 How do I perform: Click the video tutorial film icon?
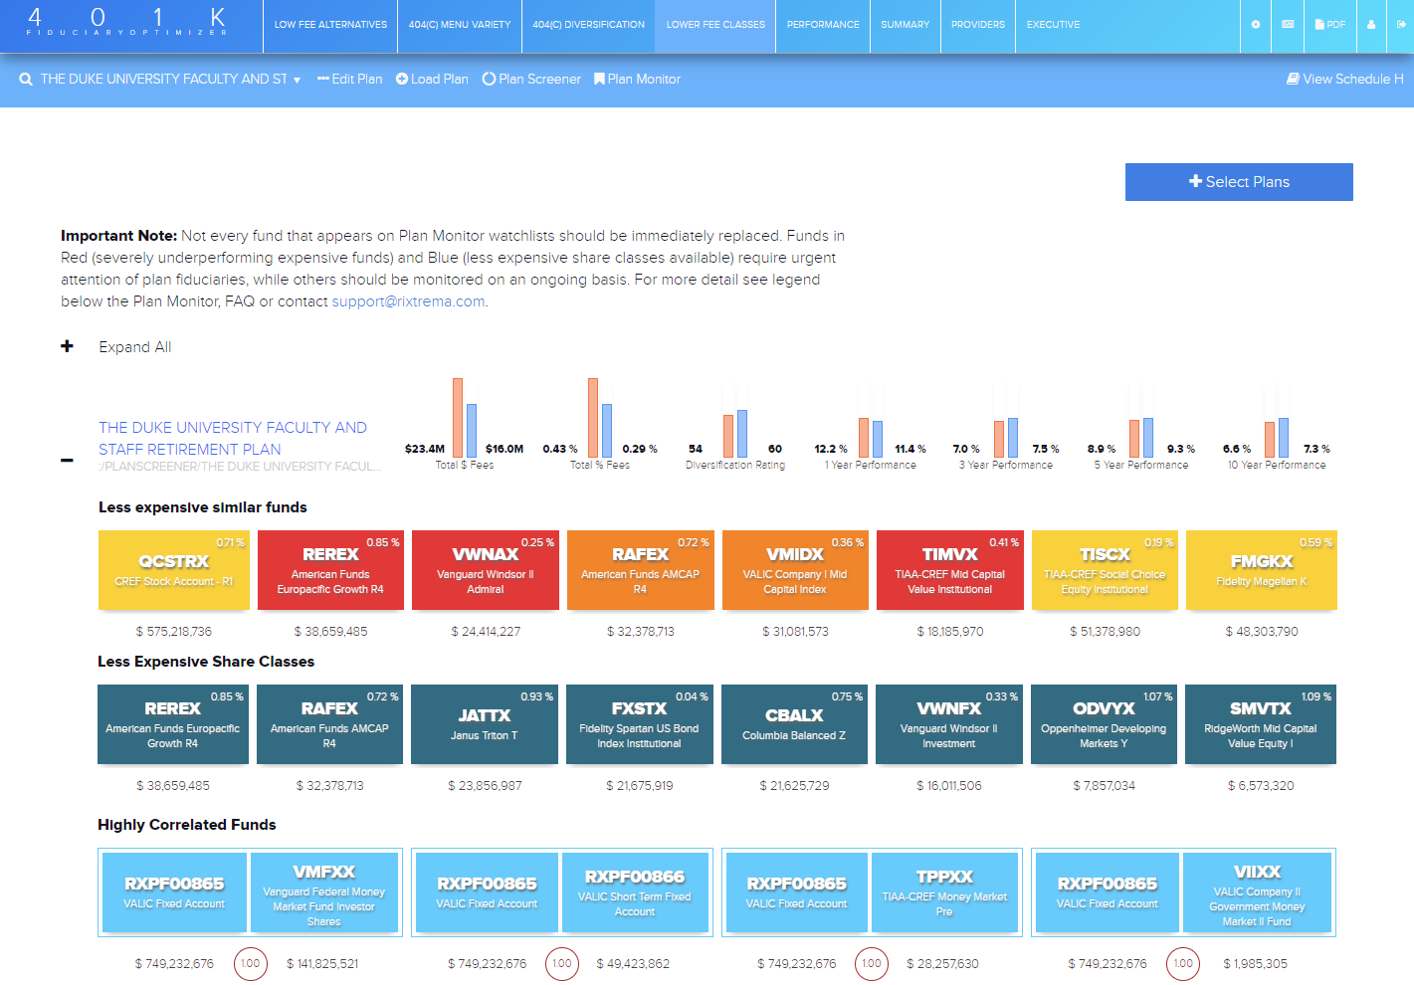click(x=1288, y=25)
